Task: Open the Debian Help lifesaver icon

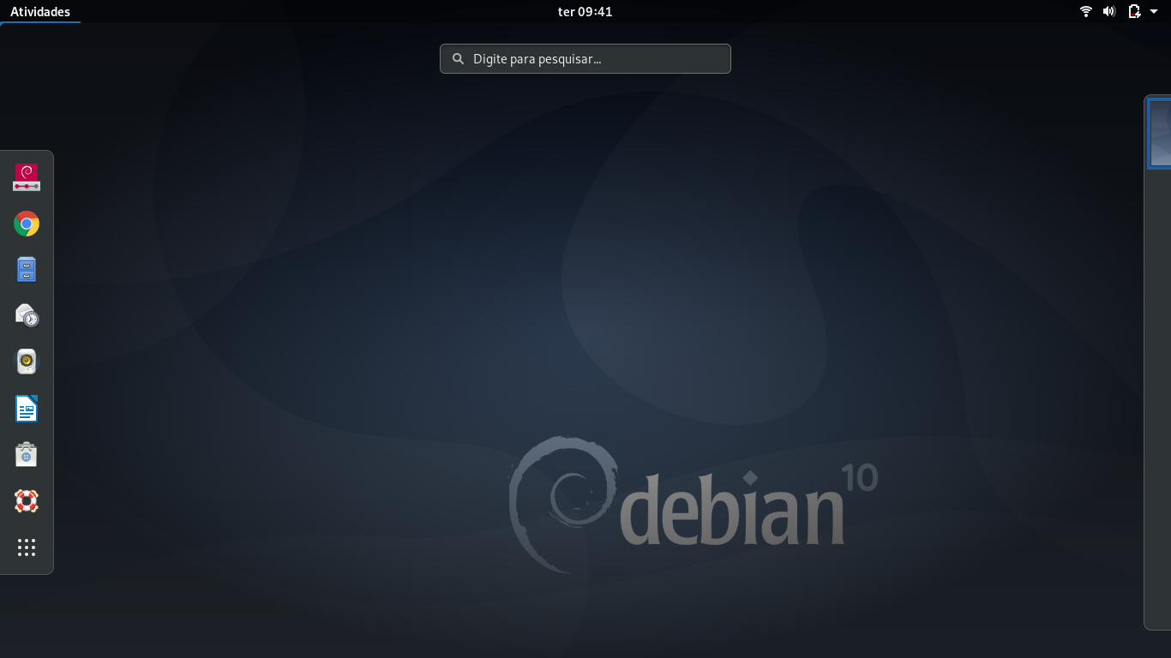Action: [26, 500]
